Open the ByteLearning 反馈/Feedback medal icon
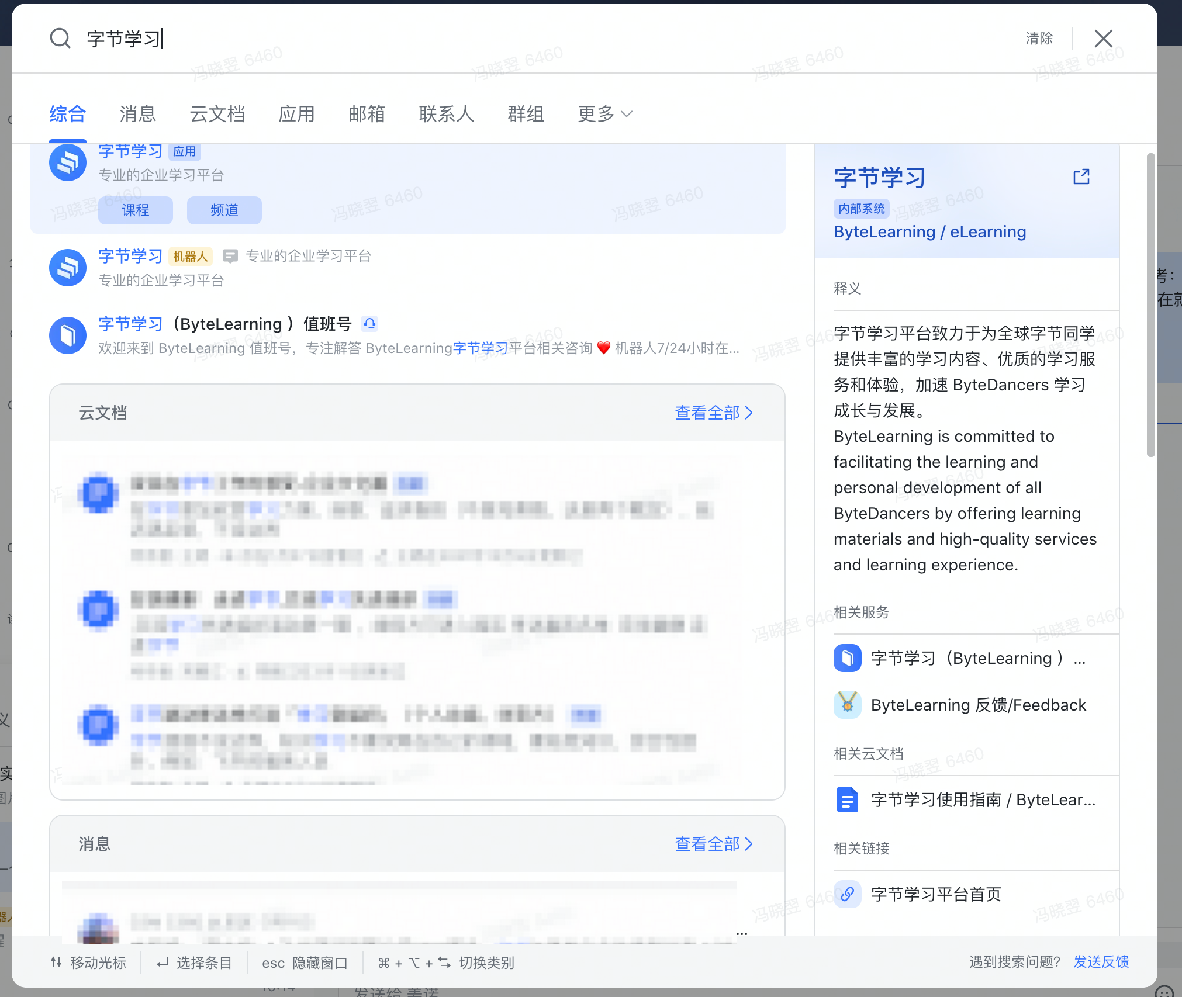Viewport: 1182px width, 997px height. (x=848, y=705)
